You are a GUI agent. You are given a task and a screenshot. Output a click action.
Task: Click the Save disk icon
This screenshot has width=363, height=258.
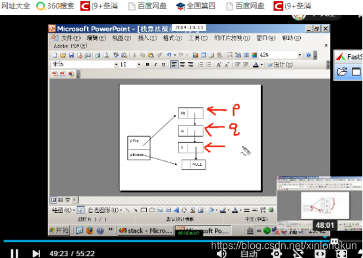pos(71,55)
